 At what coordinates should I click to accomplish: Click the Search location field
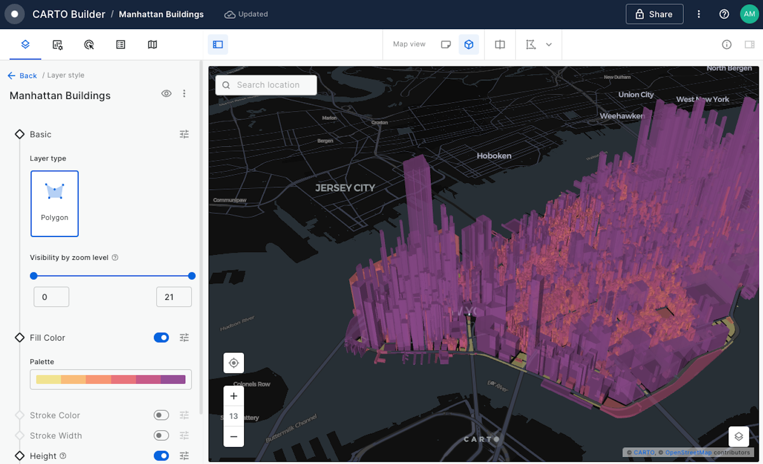tap(266, 85)
